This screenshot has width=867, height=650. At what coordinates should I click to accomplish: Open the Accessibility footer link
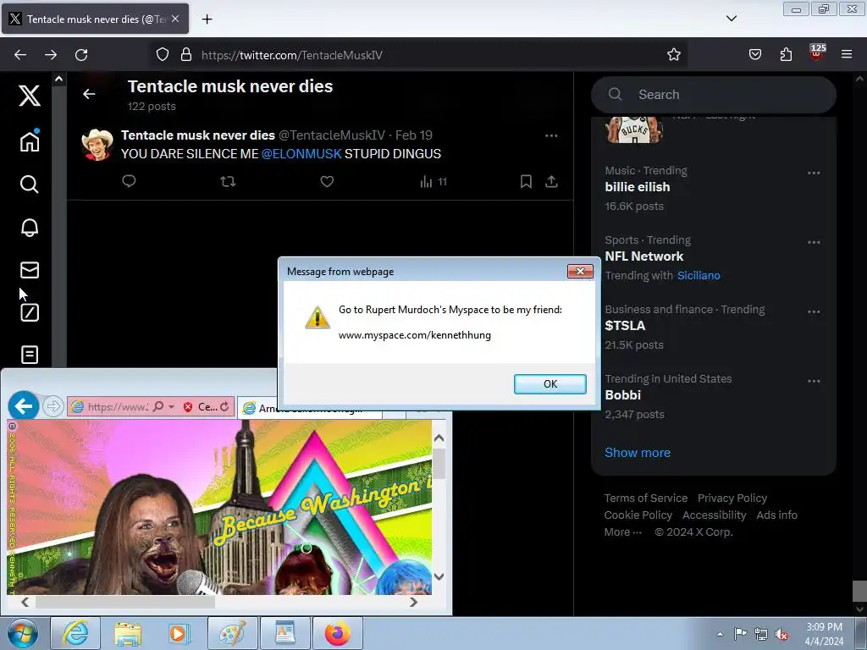click(x=715, y=515)
